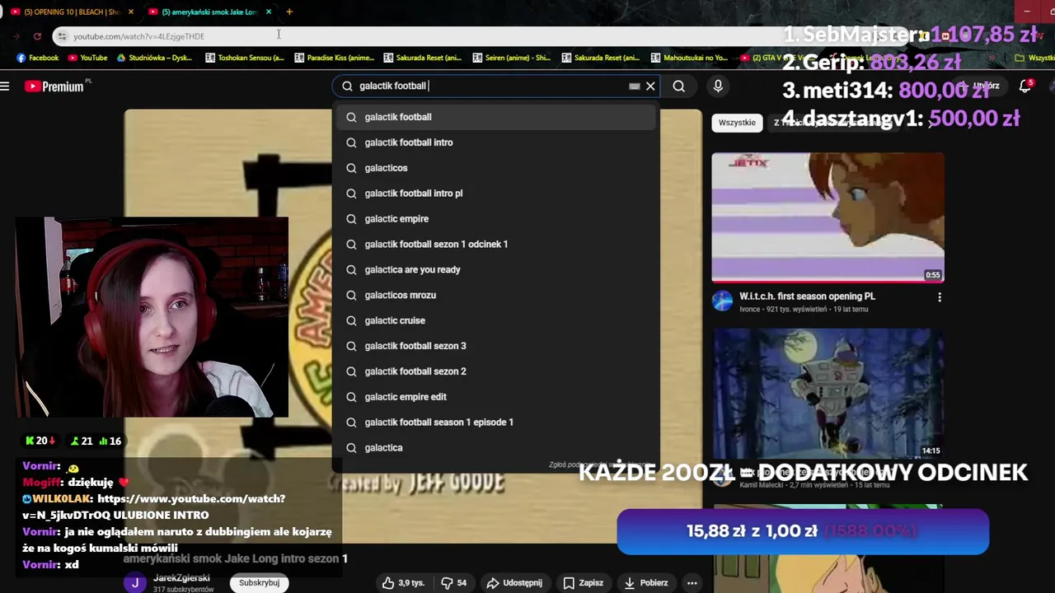The image size is (1055, 593).
Task: Click the Udostępnij share button
Action: pos(514,582)
